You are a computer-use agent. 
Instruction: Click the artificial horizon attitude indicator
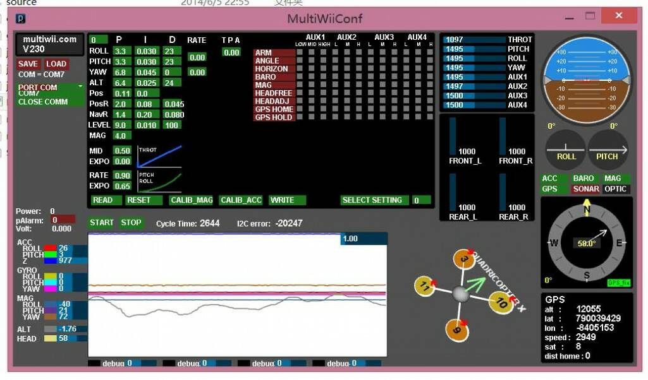[587, 80]
